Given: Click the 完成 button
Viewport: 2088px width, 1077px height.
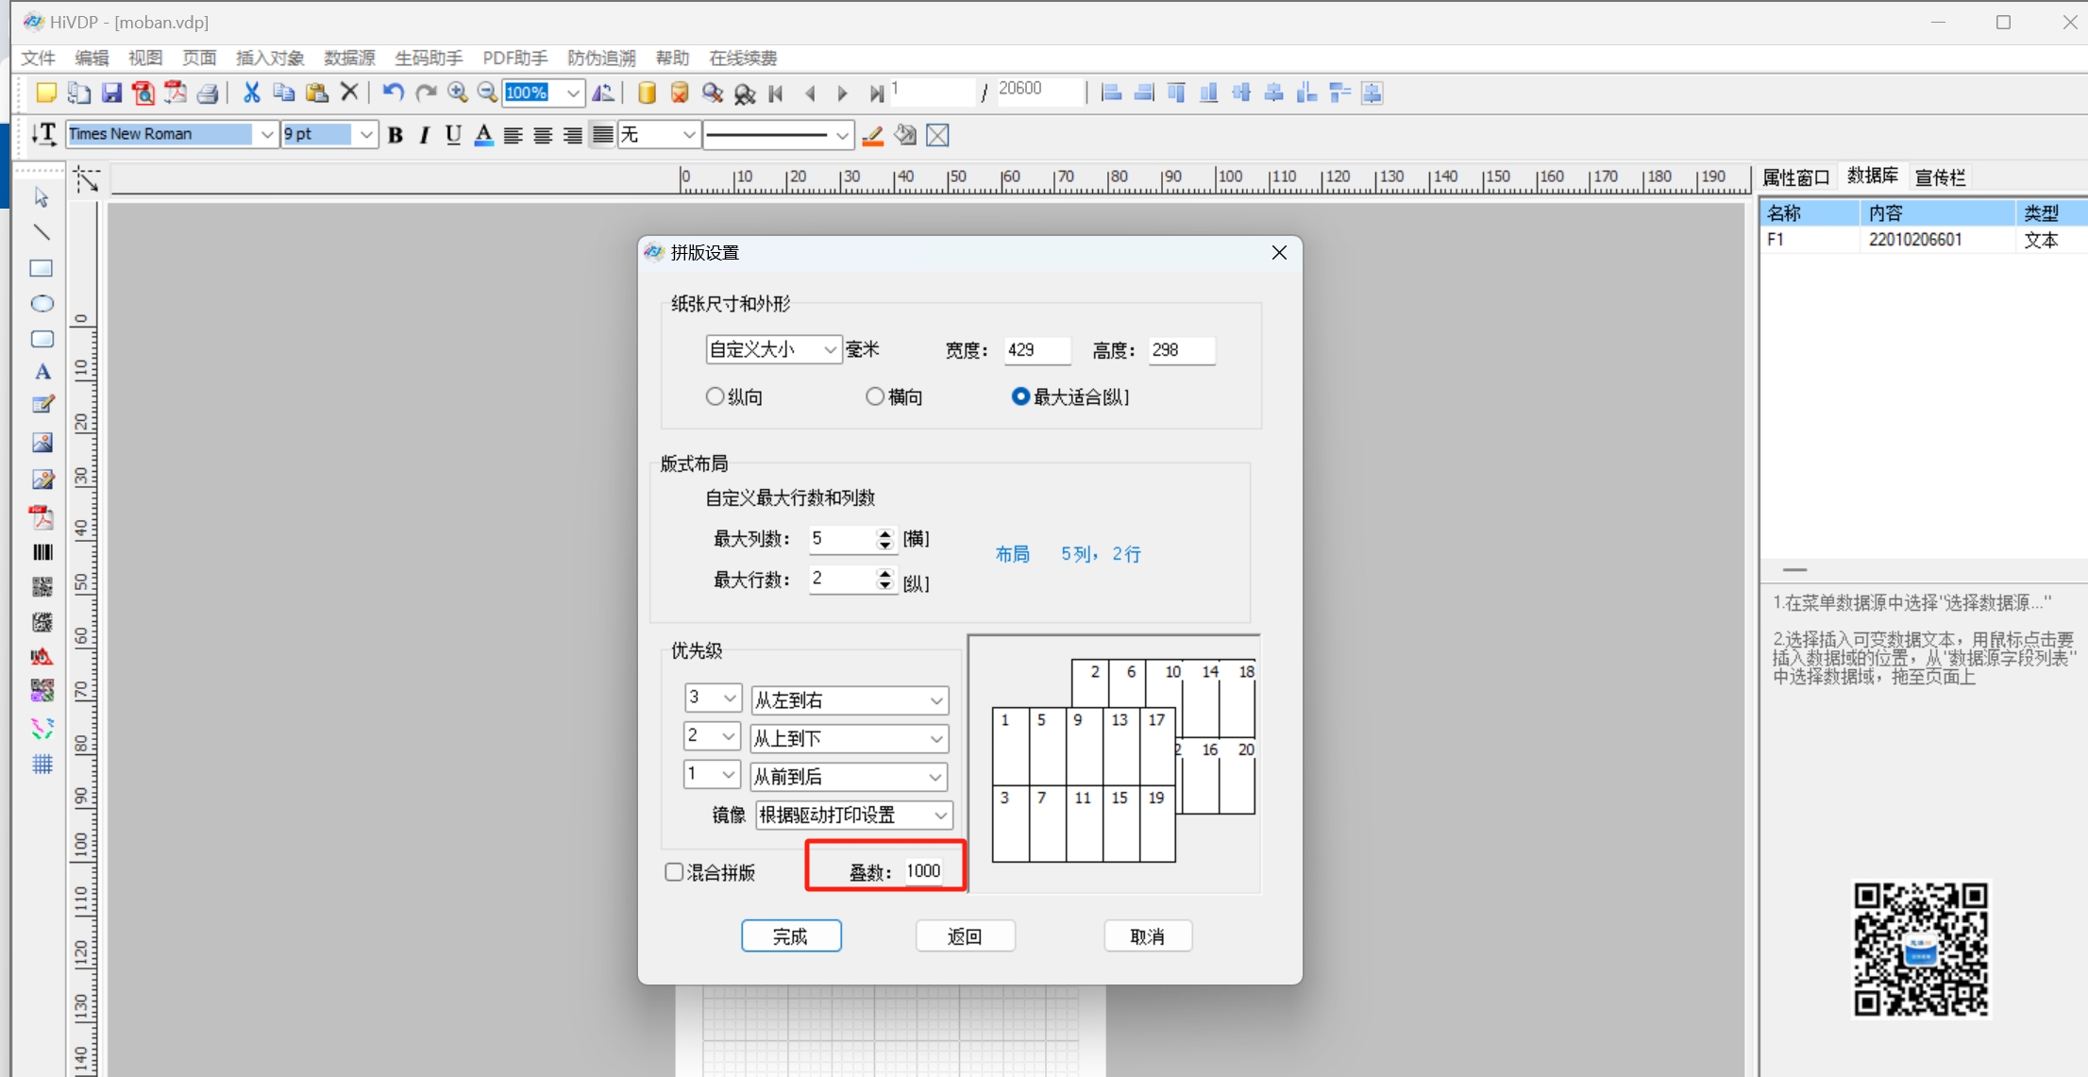Looking at the screenshot, I should click(791, 936).
